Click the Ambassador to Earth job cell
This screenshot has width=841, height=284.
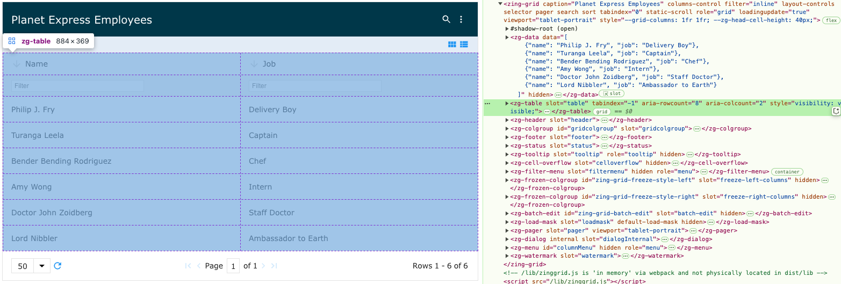click(359, 238)
